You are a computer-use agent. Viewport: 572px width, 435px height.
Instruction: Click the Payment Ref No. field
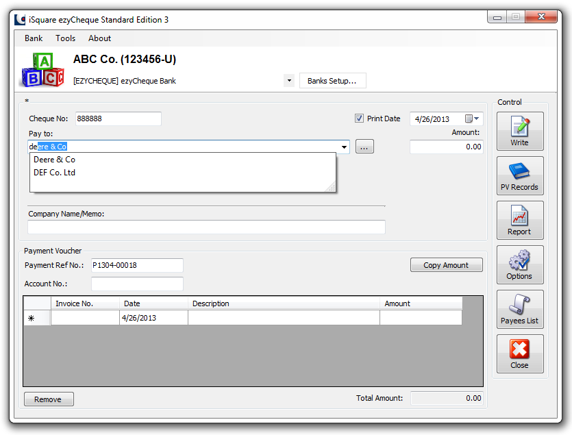[x=137, y=265]
